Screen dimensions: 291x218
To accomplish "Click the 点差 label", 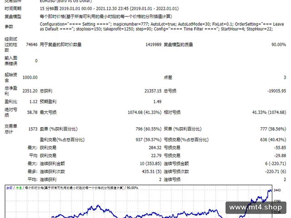I will (x=168, y=78).
